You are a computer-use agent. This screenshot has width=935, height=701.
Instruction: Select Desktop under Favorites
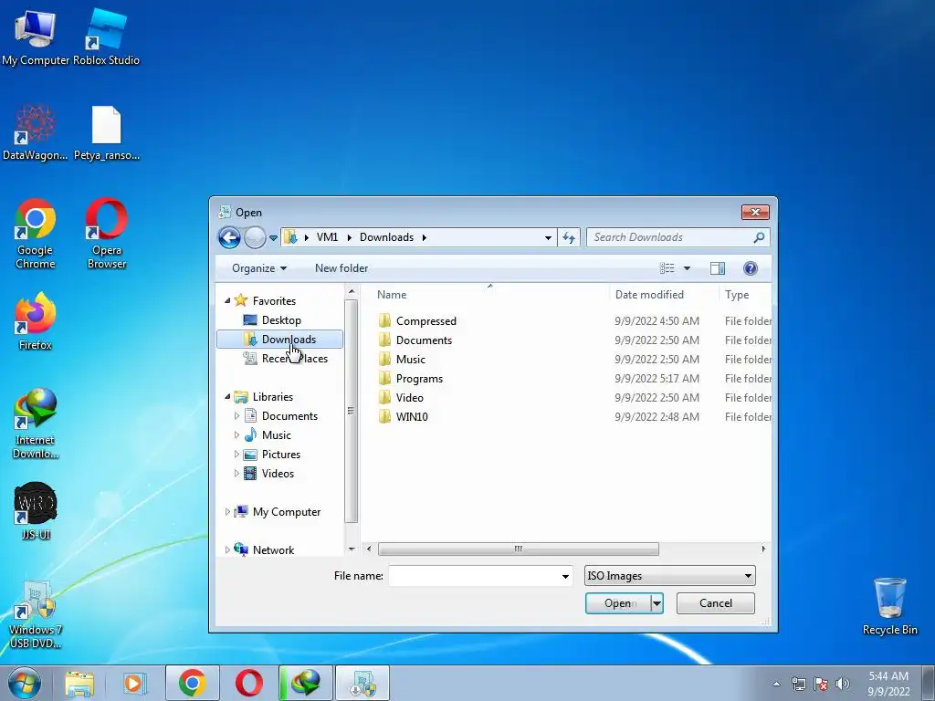click(x=281, y=320)
